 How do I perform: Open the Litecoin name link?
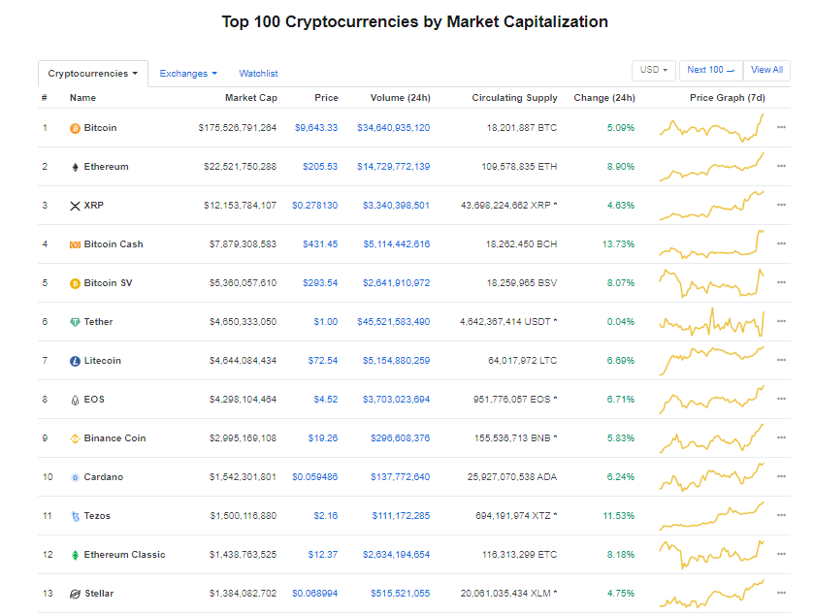click(102, 361)
